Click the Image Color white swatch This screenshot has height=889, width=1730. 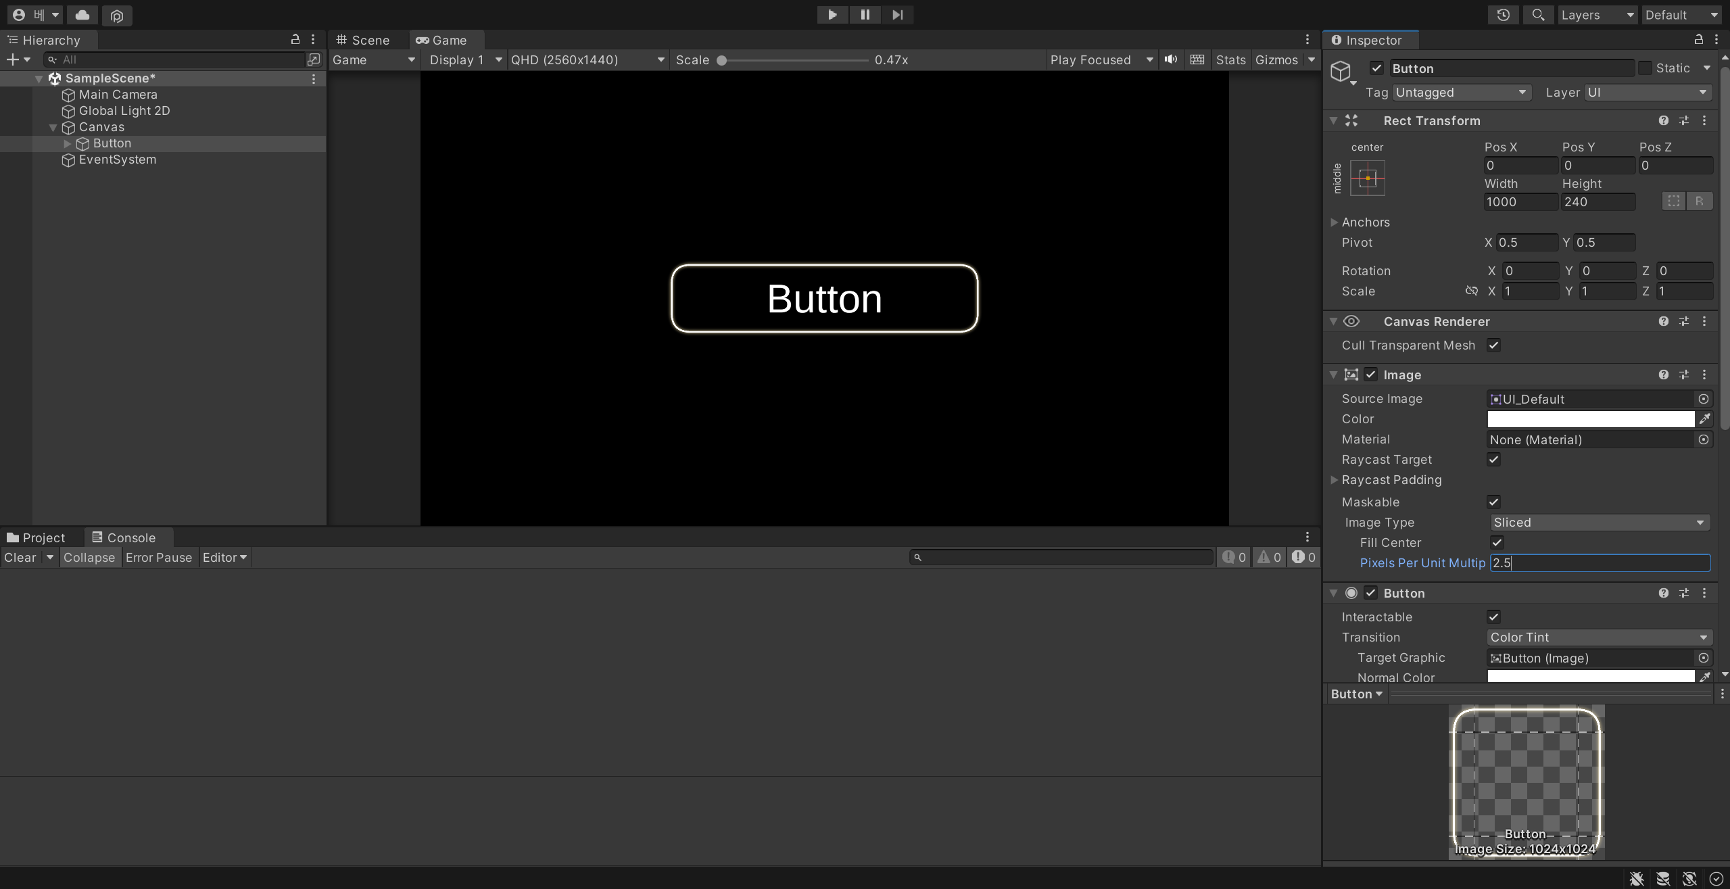click(1590, 419)
